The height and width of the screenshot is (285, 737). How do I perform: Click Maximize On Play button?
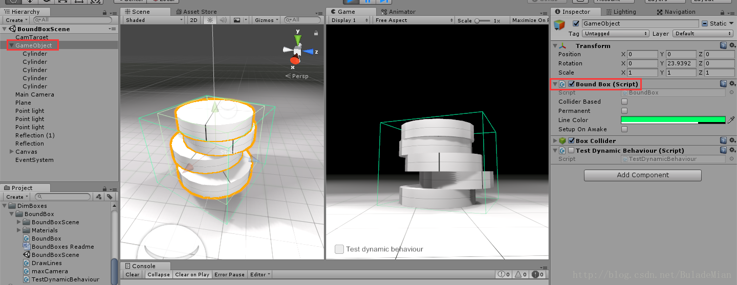530,20
